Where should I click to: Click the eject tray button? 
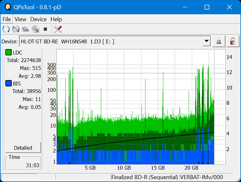coord(219,42)
